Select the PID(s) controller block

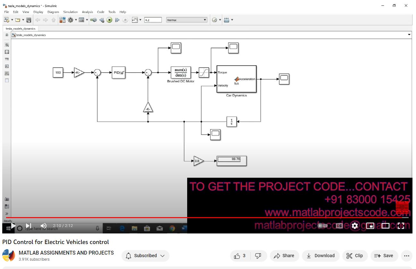tap(119, 73)
